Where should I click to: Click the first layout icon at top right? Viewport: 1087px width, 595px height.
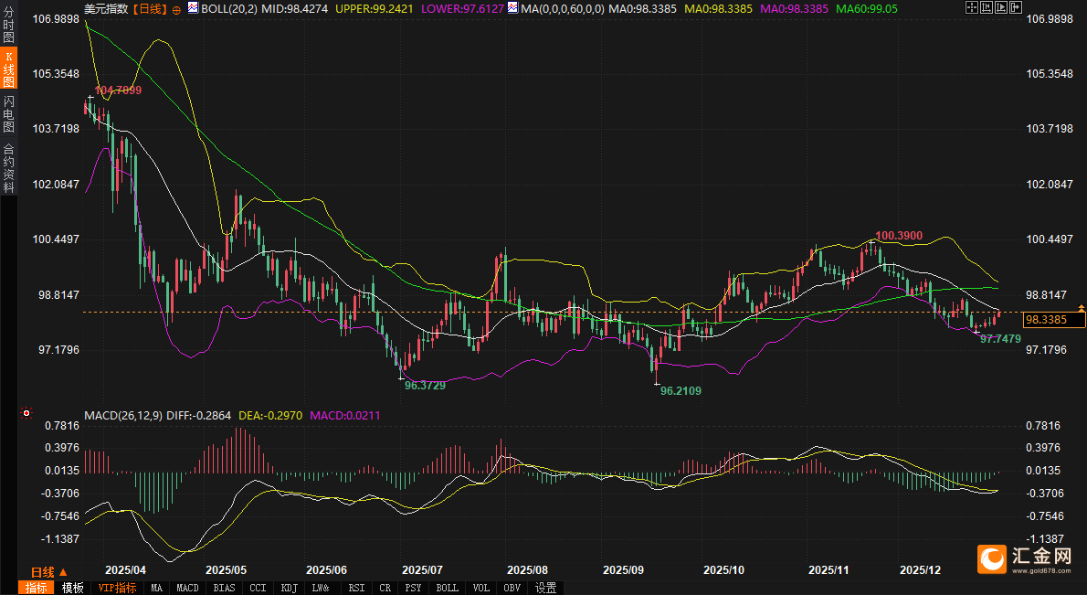tap(970, 7)
